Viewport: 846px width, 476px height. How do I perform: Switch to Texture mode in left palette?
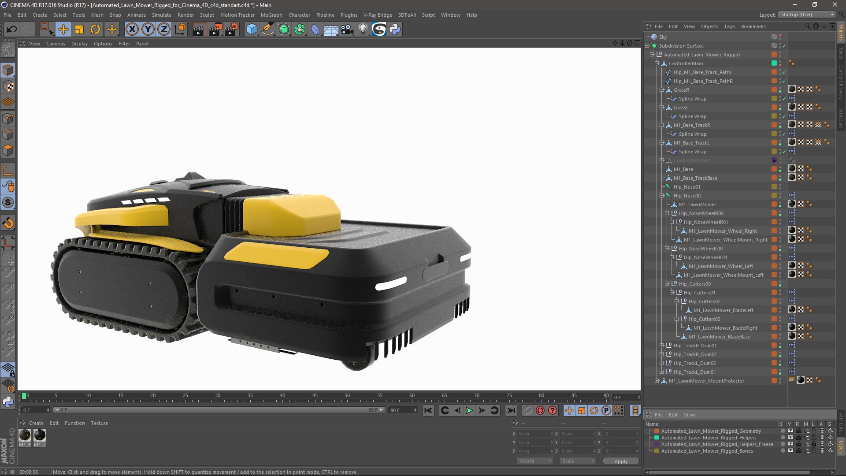tap(8, 86)
